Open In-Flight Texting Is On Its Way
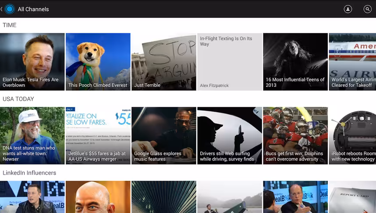The height and width of the screenshot is (213, 376). (x=230, y=62)
